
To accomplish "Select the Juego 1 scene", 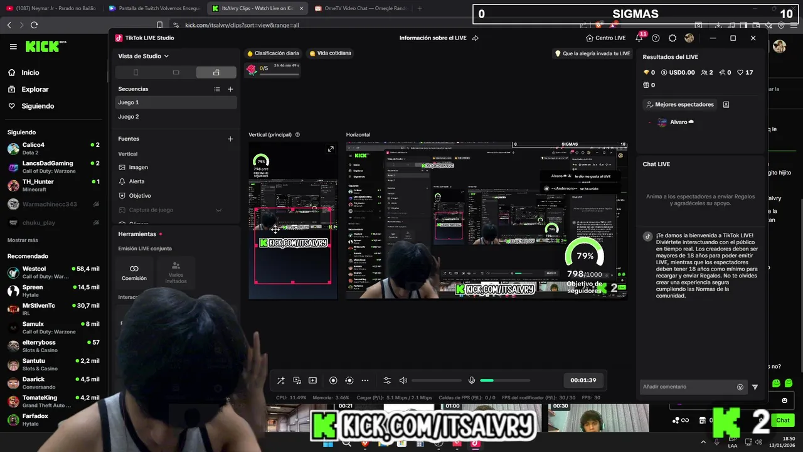I will point(176,102).
